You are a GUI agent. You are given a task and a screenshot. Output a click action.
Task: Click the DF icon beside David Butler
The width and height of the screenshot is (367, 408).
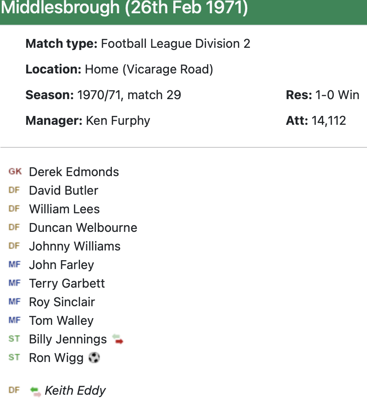(x=14, y=190)
